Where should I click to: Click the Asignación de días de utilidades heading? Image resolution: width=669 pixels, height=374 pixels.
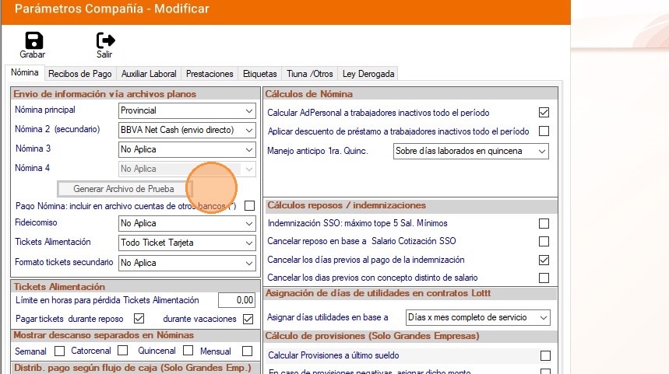378,293
